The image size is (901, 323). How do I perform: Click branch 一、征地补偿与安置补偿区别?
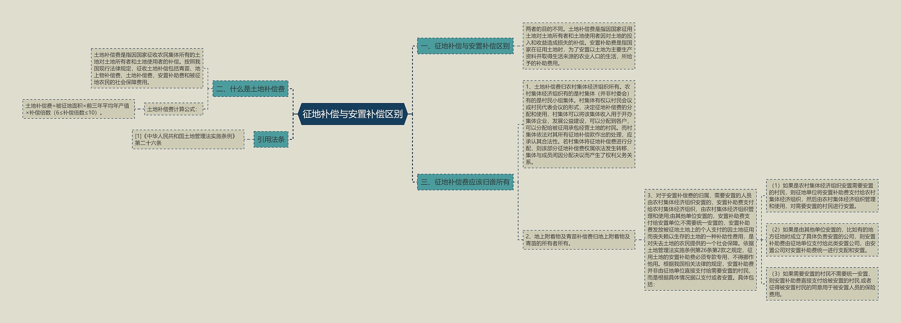pyautogui.click(x=465, y=46)
